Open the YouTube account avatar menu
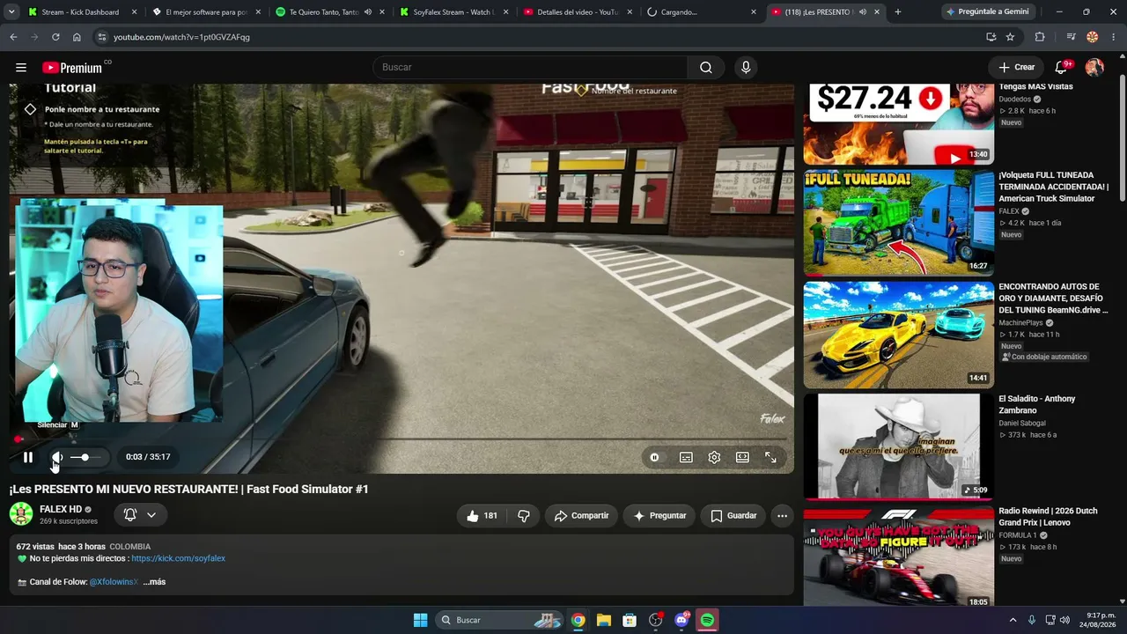The width and height of the screenshot is (1127, 634). [x=1094, y=68]
